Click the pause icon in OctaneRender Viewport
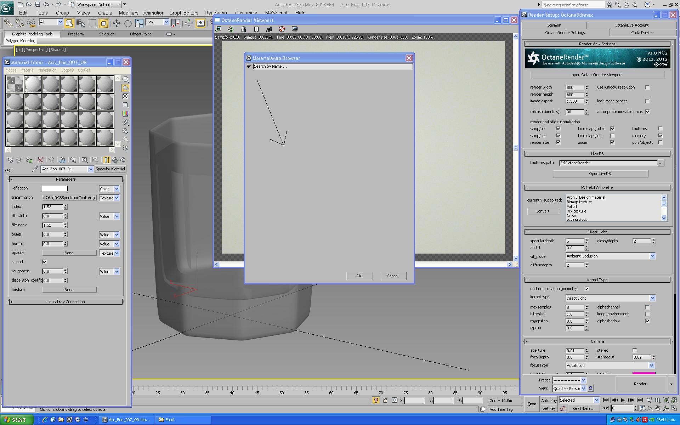The image size is (680, 425). pos(256,29)
